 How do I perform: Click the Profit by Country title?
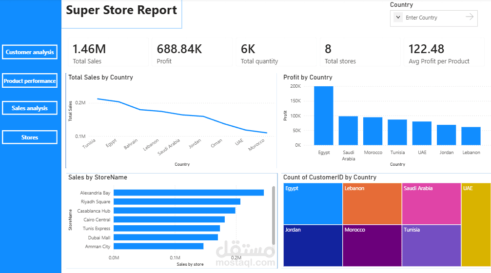308,78
